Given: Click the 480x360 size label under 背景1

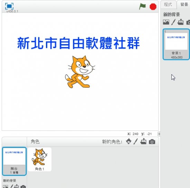Looking at the screenshot, I should click(x=177, y=57).
